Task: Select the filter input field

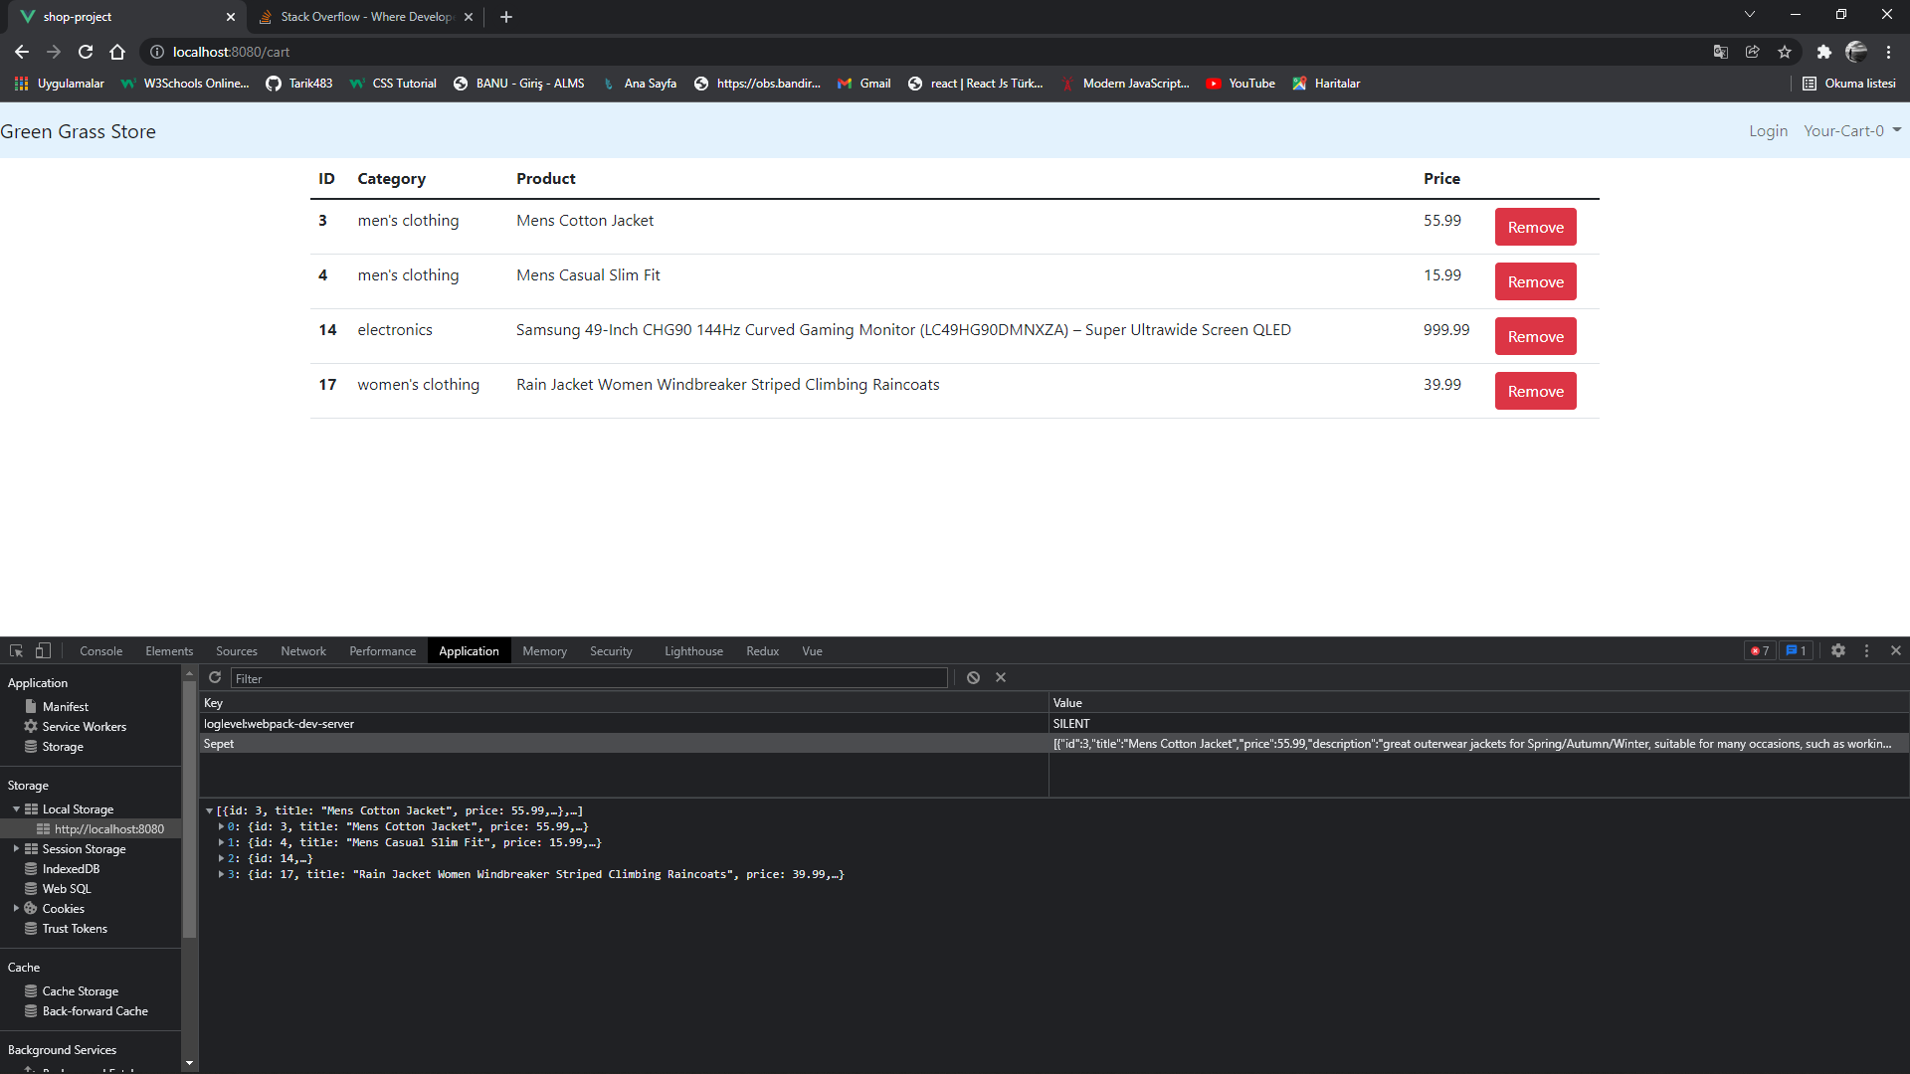Action: pyautogui.click(x=588, y=678)
